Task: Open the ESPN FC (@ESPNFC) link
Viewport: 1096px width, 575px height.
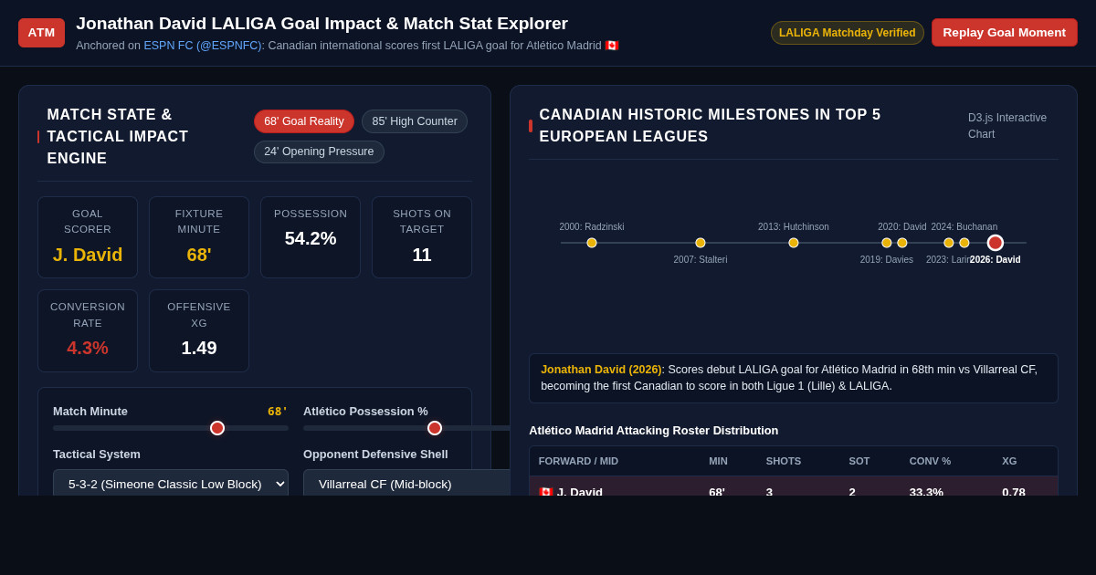Action: (x=203, y=46)
